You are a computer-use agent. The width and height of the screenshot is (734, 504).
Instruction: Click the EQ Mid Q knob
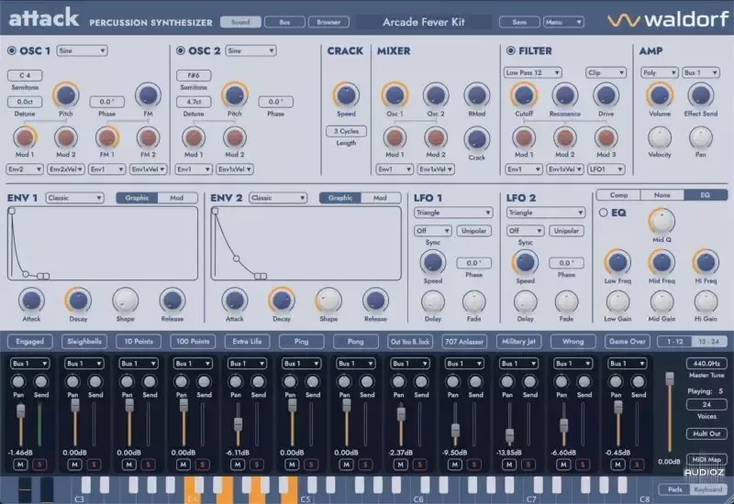[x=662, y=221]
